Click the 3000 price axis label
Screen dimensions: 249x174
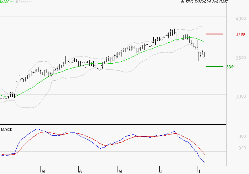click(x=241, y=96)
